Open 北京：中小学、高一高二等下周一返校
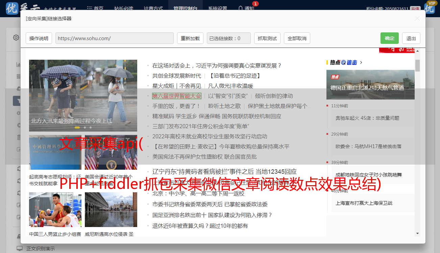Image resolution: width=440 pixels, height=253 pixels. (198, 193)
